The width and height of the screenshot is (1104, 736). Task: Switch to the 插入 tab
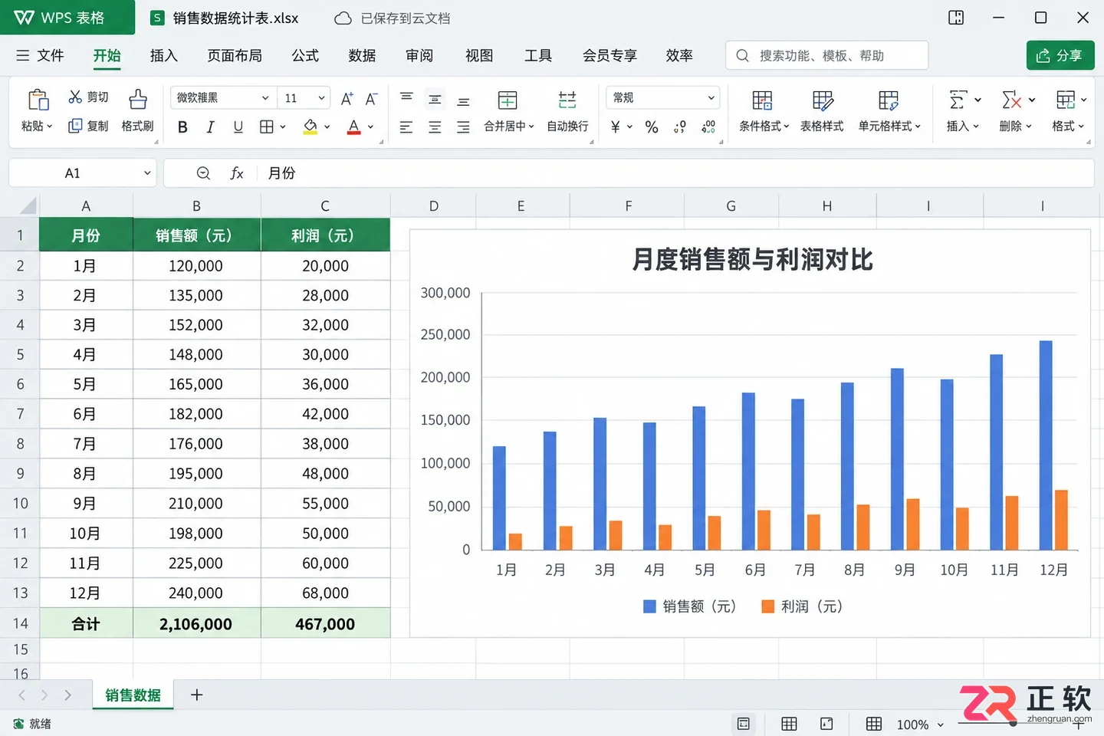tap(163, 55)
